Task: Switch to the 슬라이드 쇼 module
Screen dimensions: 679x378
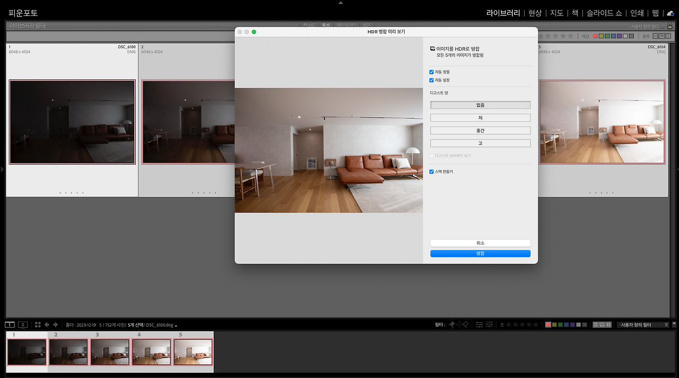Action: click(x=604, y=13)
